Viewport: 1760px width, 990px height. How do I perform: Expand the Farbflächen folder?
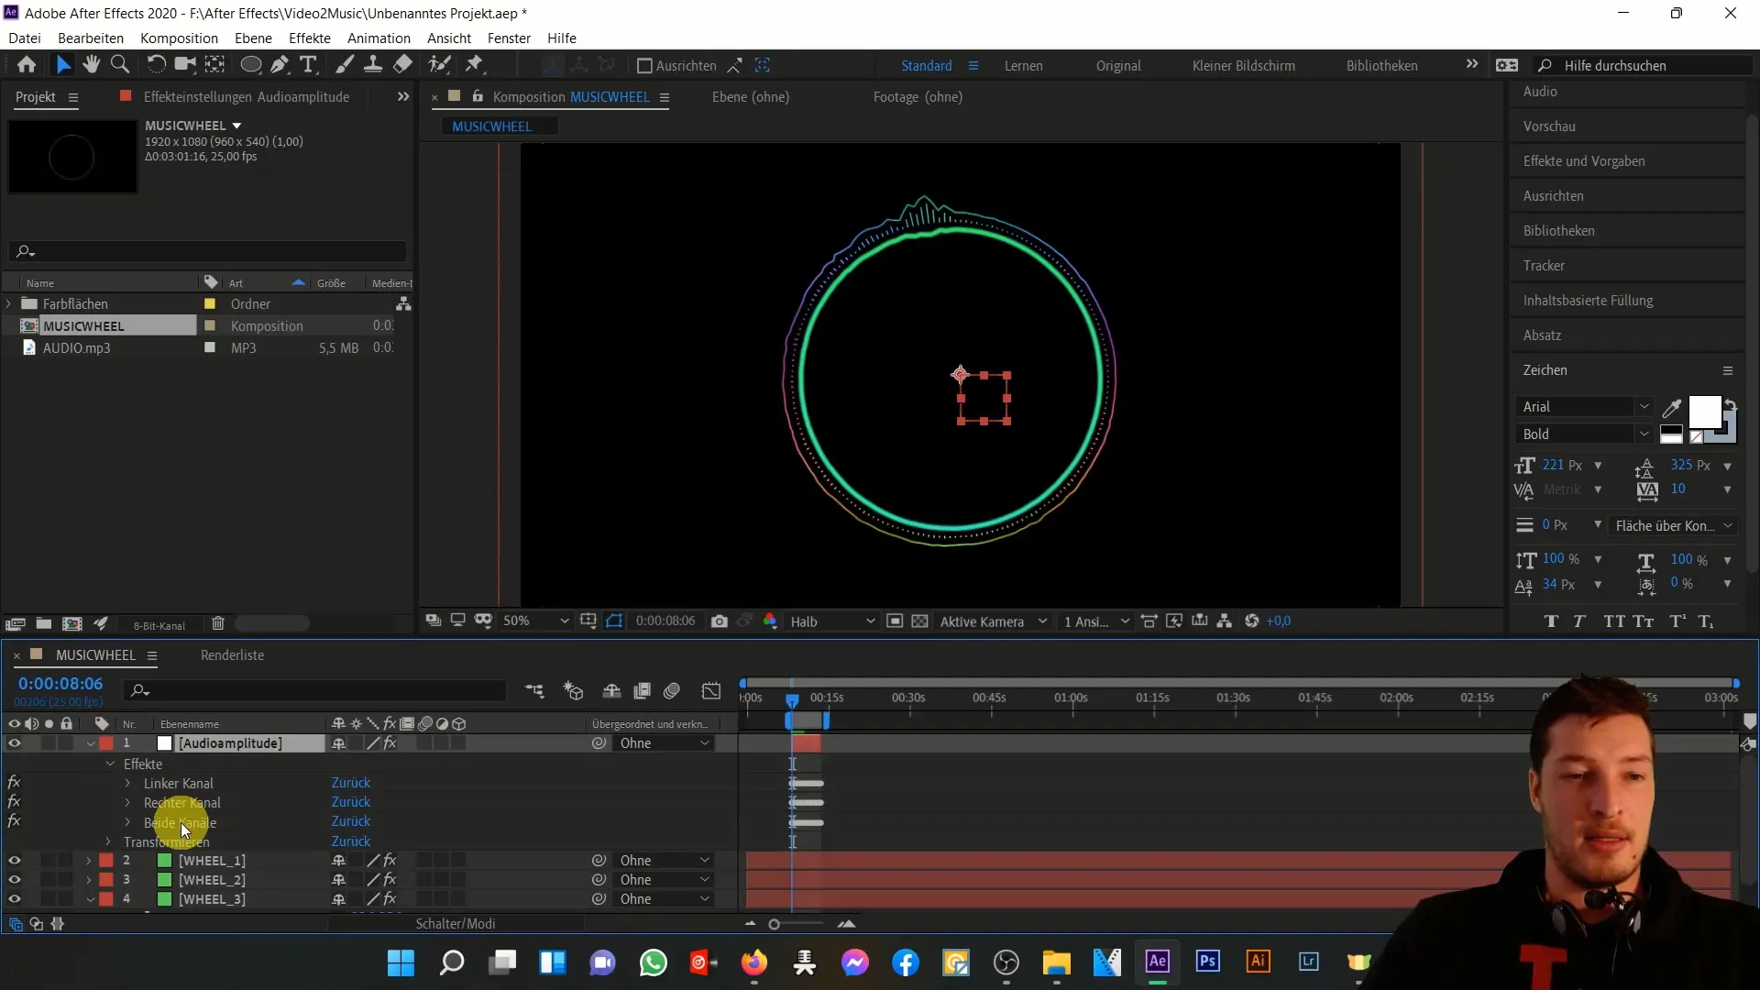point(9,303)
